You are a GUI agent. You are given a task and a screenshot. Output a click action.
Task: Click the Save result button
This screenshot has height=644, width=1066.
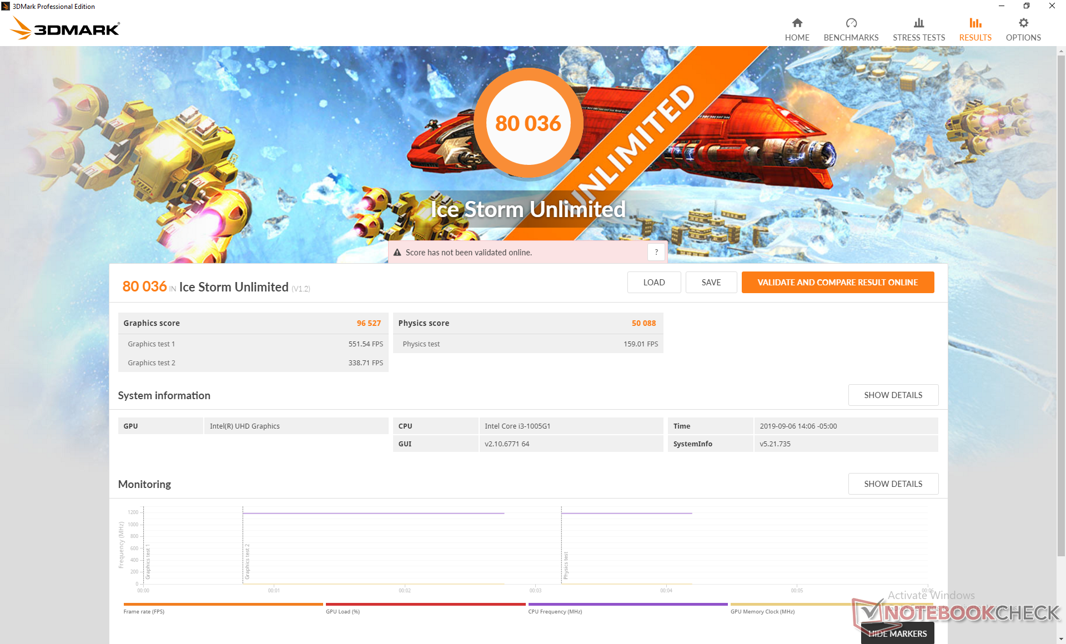coord(711,283)
